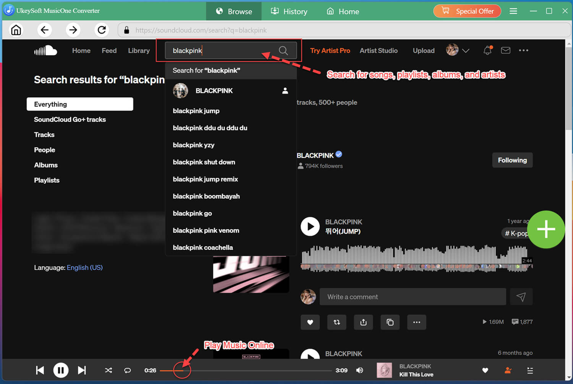Switch to the Browse tab
Screen dimensions: 573x384
coord(234,11)
